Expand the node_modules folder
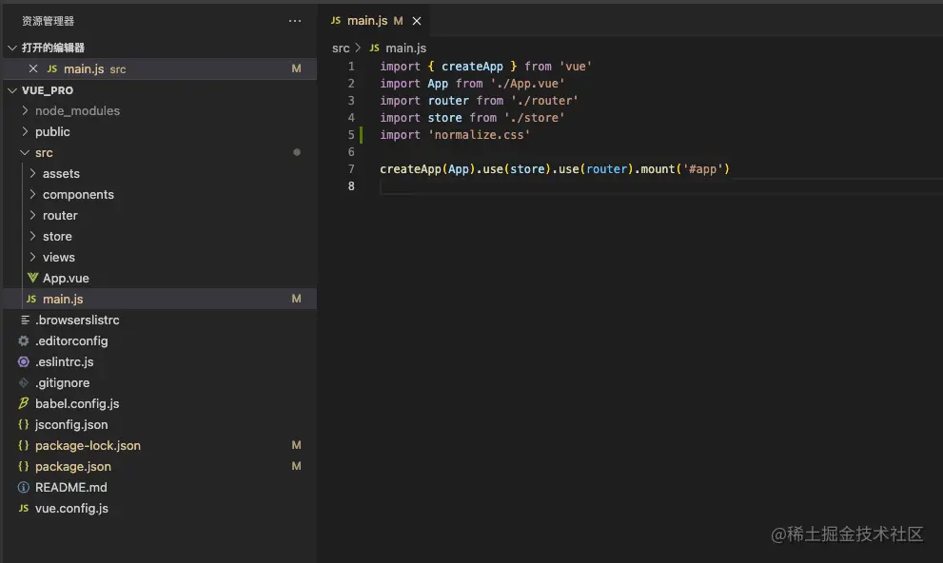The image size is (943, 563). coord(25,110)
